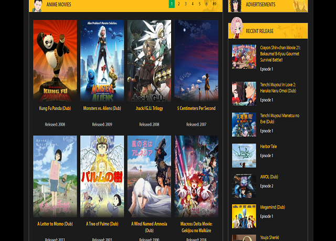336x241 pixels.
Task: Click the Megamind (Dub) title link
Action: (272, 207)
